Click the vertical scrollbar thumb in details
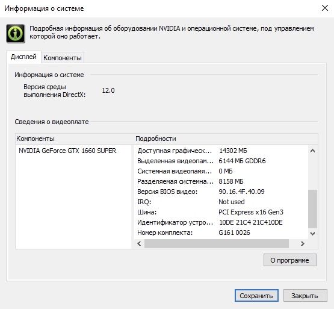 (x=312, y=209)
